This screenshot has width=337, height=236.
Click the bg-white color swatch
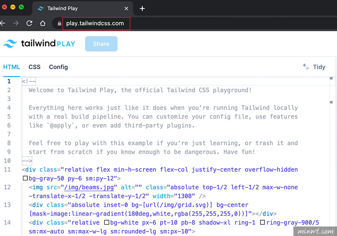107,222
